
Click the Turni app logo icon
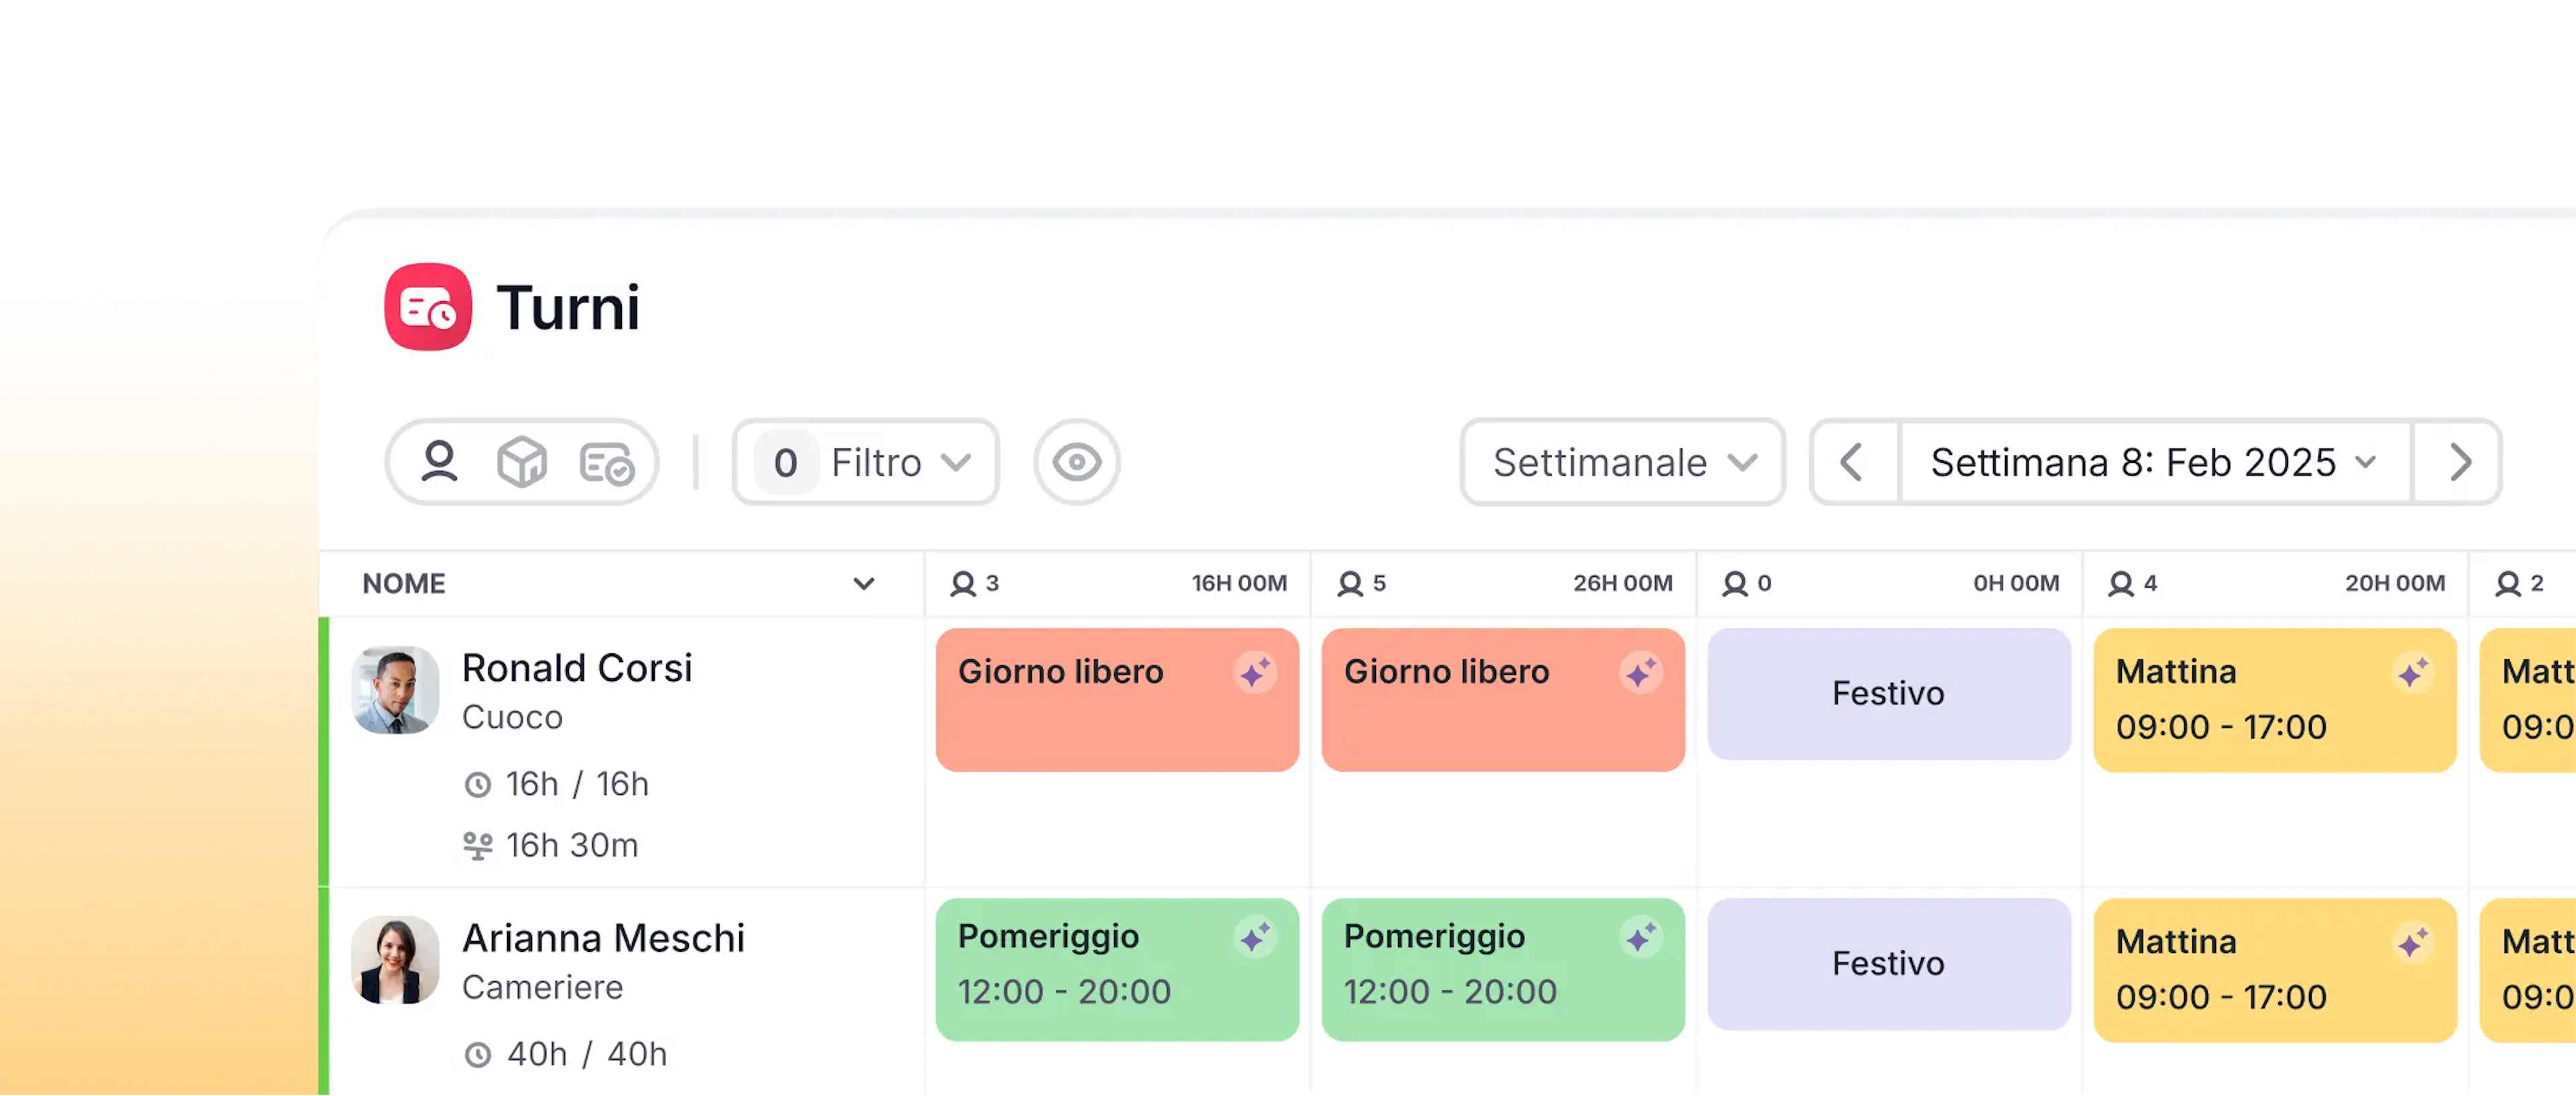428,307
